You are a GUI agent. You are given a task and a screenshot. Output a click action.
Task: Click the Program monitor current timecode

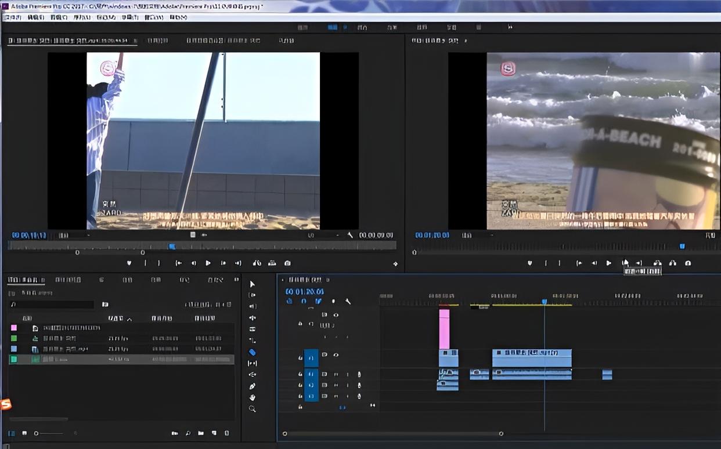pyautogui.click(x=432, y=235)
